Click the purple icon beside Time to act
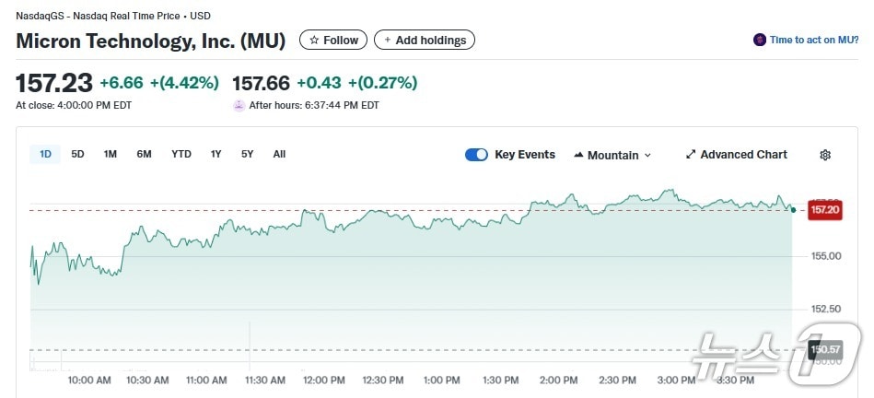The height and width of the screenshot is (398, 874). 760,40
